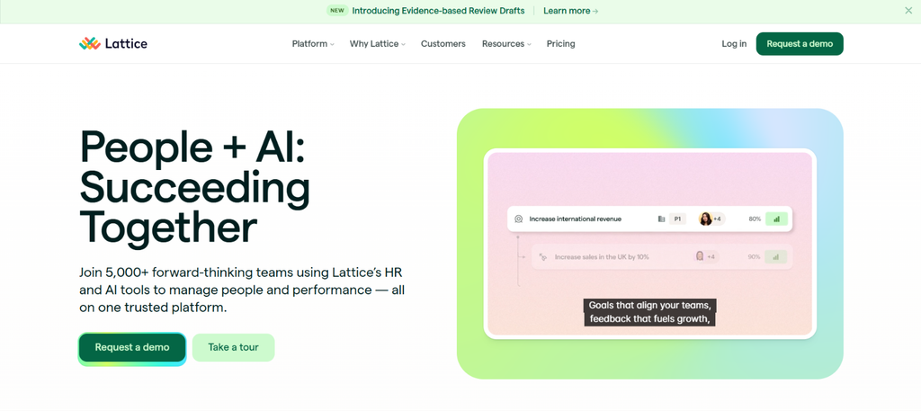Click the People + AI headline

193,187
